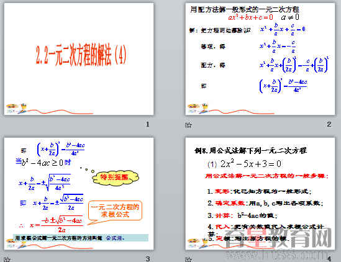The height and width of the screenshot is (262, 341).
Task: Select slide 4 showing 例8 公式法
Action: point(260,194)
